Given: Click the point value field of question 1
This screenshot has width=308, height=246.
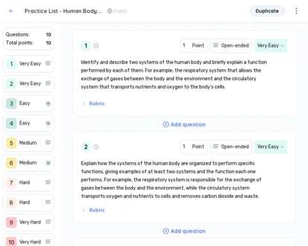Looking at the screenshot, I should (194, 45).
